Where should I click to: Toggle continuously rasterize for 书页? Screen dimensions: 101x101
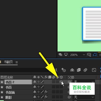tap(38, 87)
